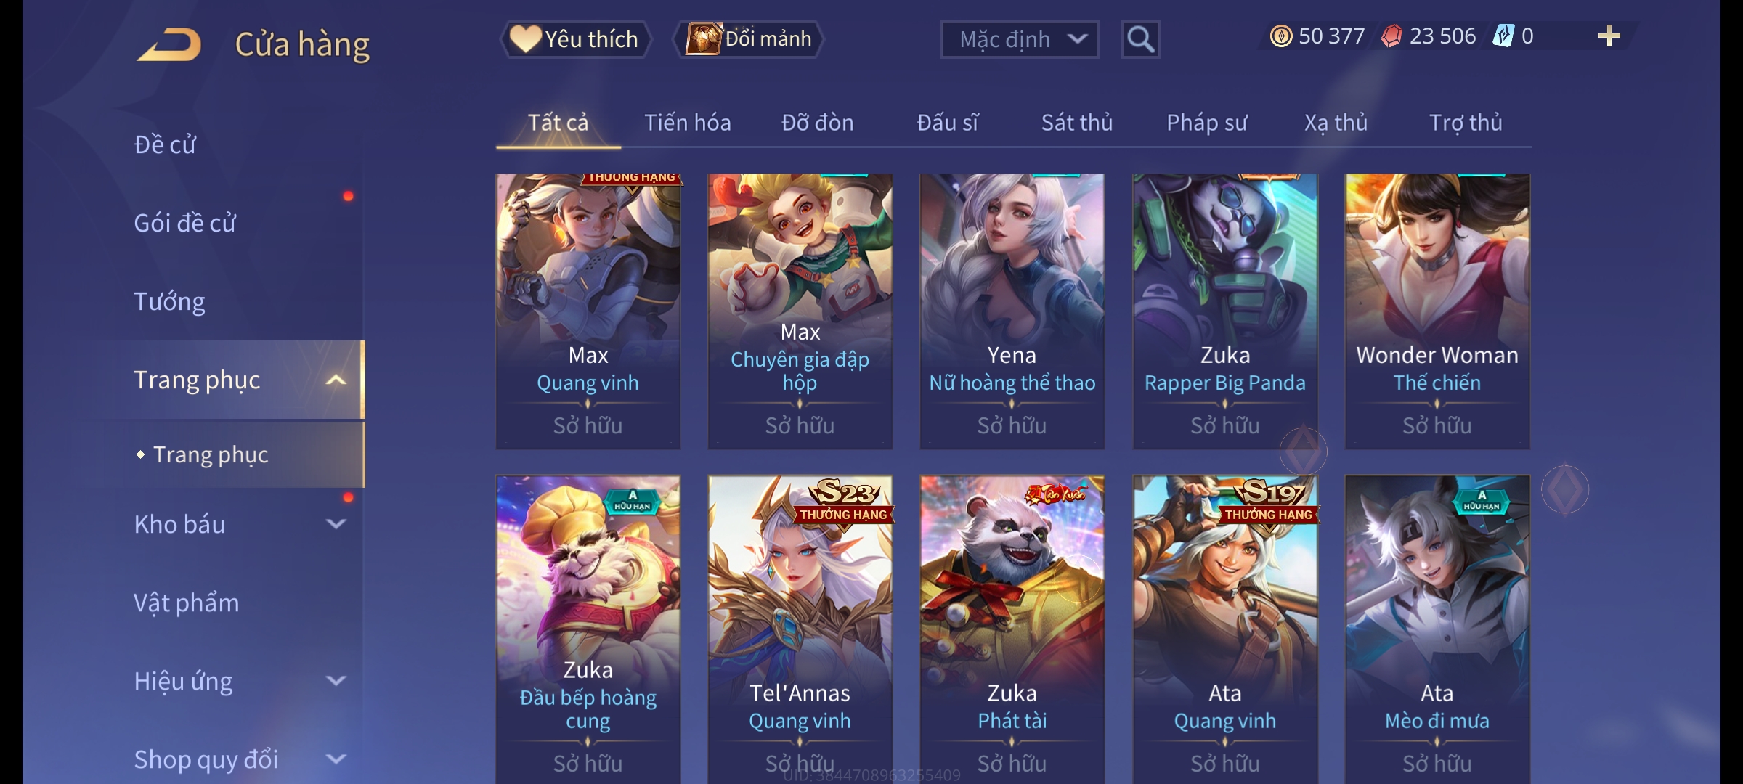Open the search magnifier icon
Viewport: 1743px width, 784px height.
pyautogui.click(x=1140, y=39)
